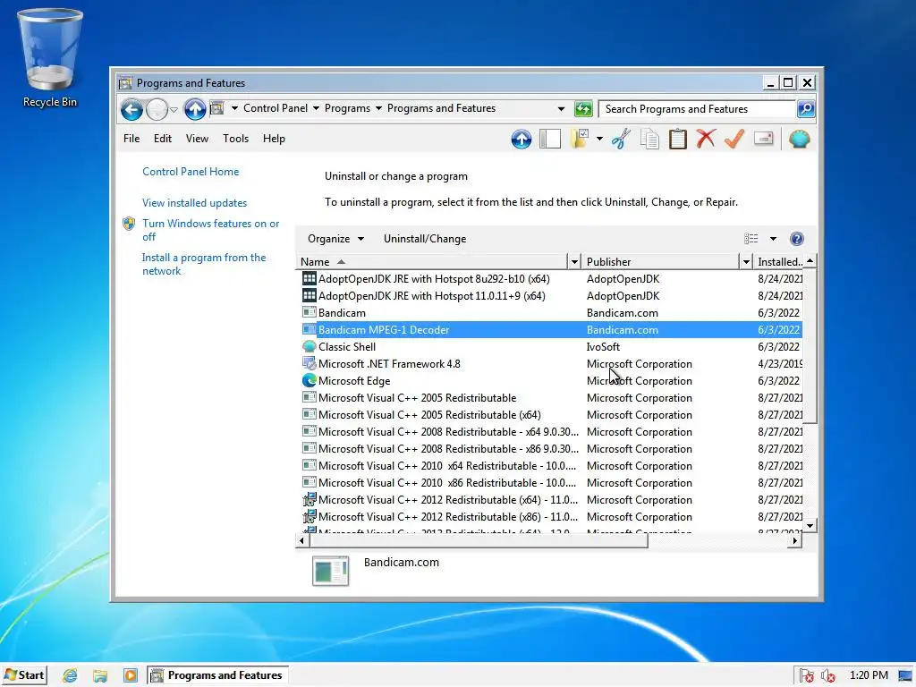The height and width of the screenshot is (687, 916).
Task: Click the Search Programs and Features field
Action: (x=698, y=108)
